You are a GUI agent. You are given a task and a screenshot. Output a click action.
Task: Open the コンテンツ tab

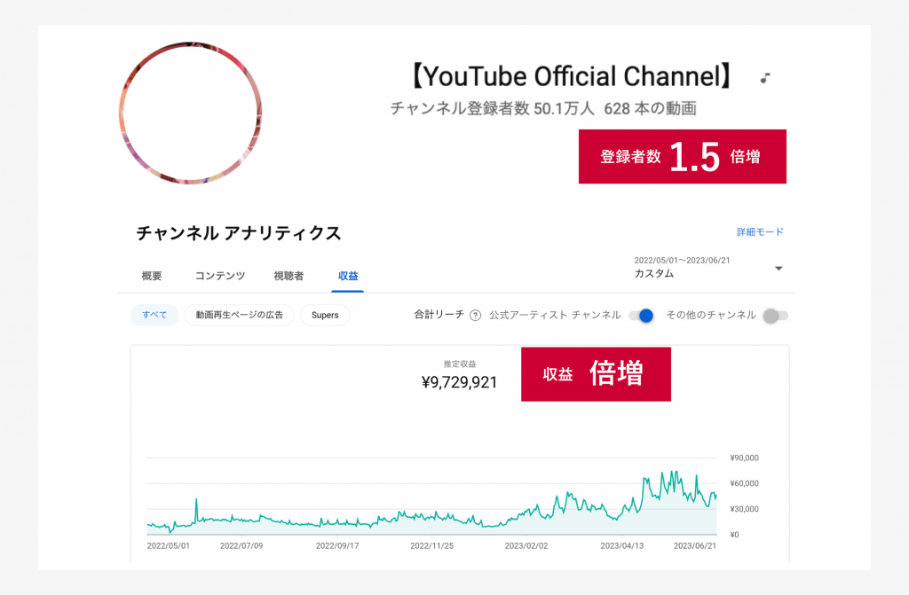(220, 277)
